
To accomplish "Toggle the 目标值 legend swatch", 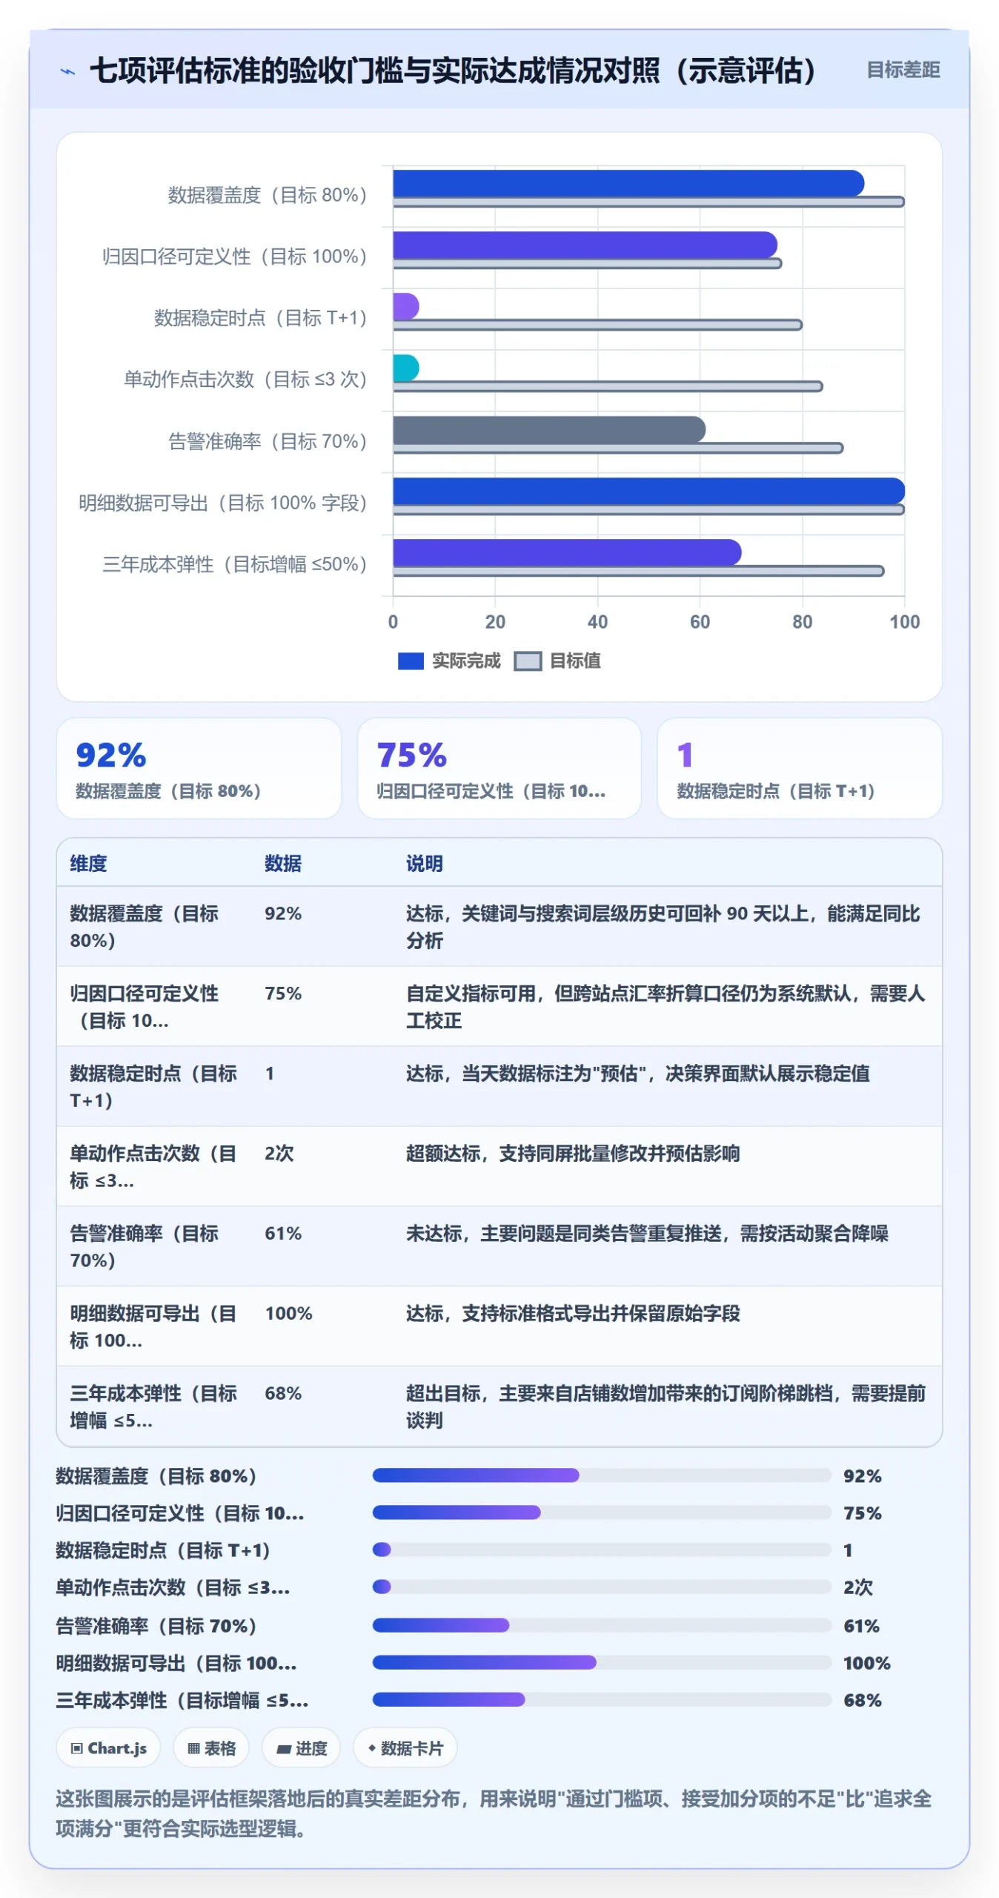I will point(528,661).
